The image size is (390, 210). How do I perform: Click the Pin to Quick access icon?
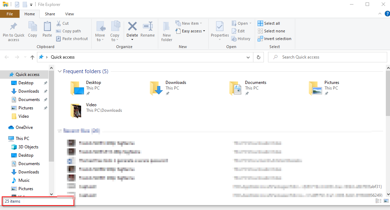coord(13,27)
